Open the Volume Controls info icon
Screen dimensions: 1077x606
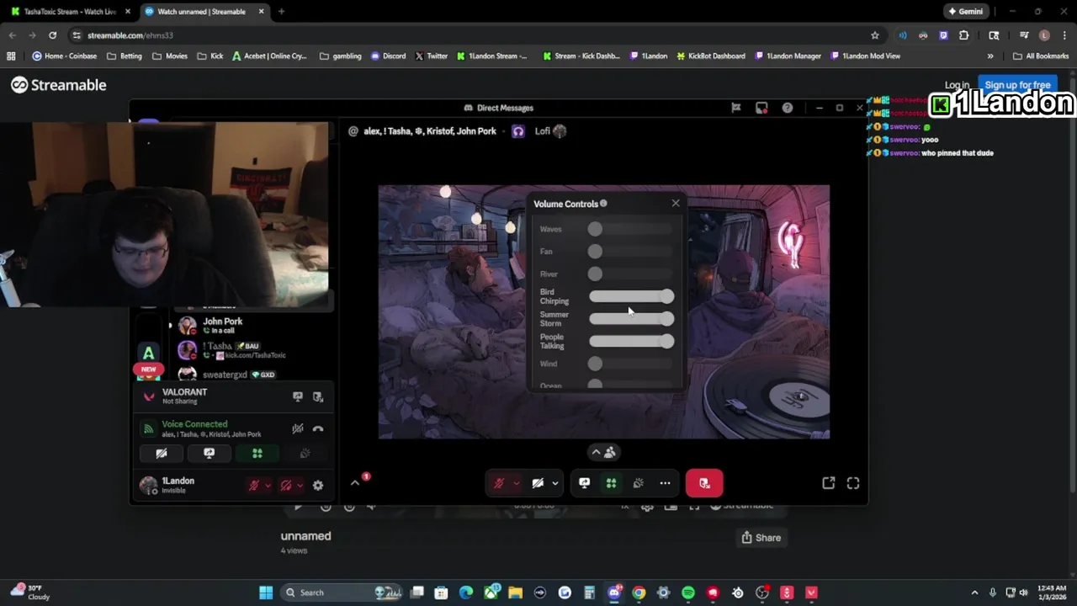603,204
